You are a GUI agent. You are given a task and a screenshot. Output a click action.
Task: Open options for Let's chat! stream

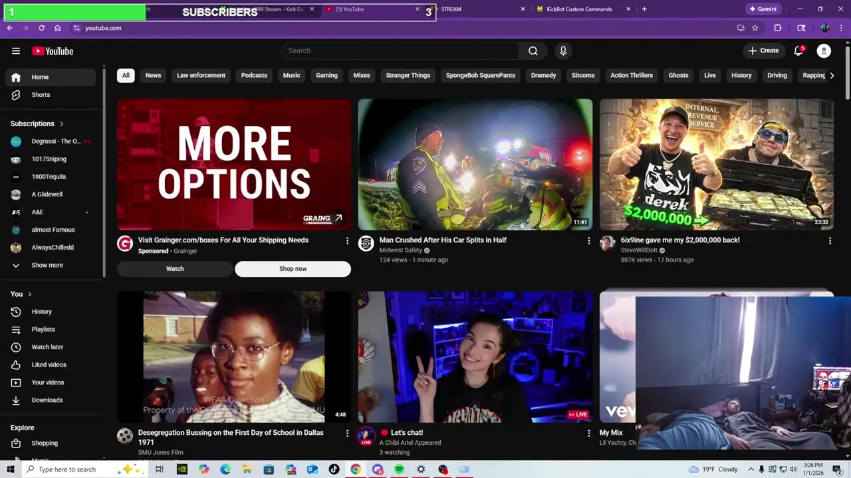tap(588, 434)
